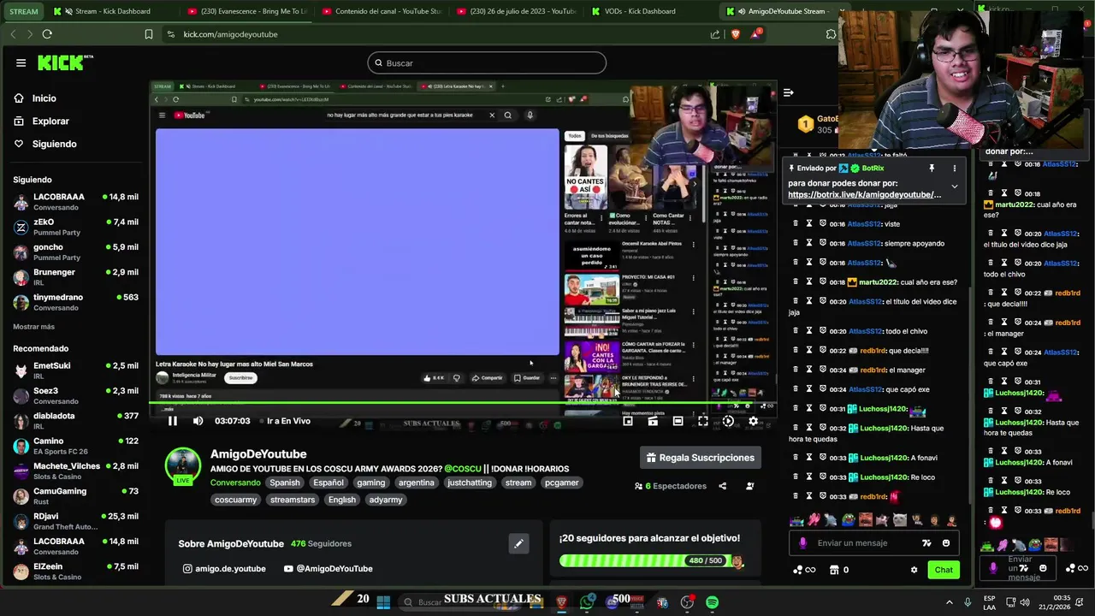Image resolution: width=1095 pixels, height=616 pixels.
Task: Collapse the chat panel
Action: (789, 92)
